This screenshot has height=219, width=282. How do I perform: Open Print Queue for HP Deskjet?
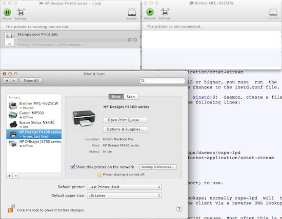pyautogui.click(x=125, y=120)
